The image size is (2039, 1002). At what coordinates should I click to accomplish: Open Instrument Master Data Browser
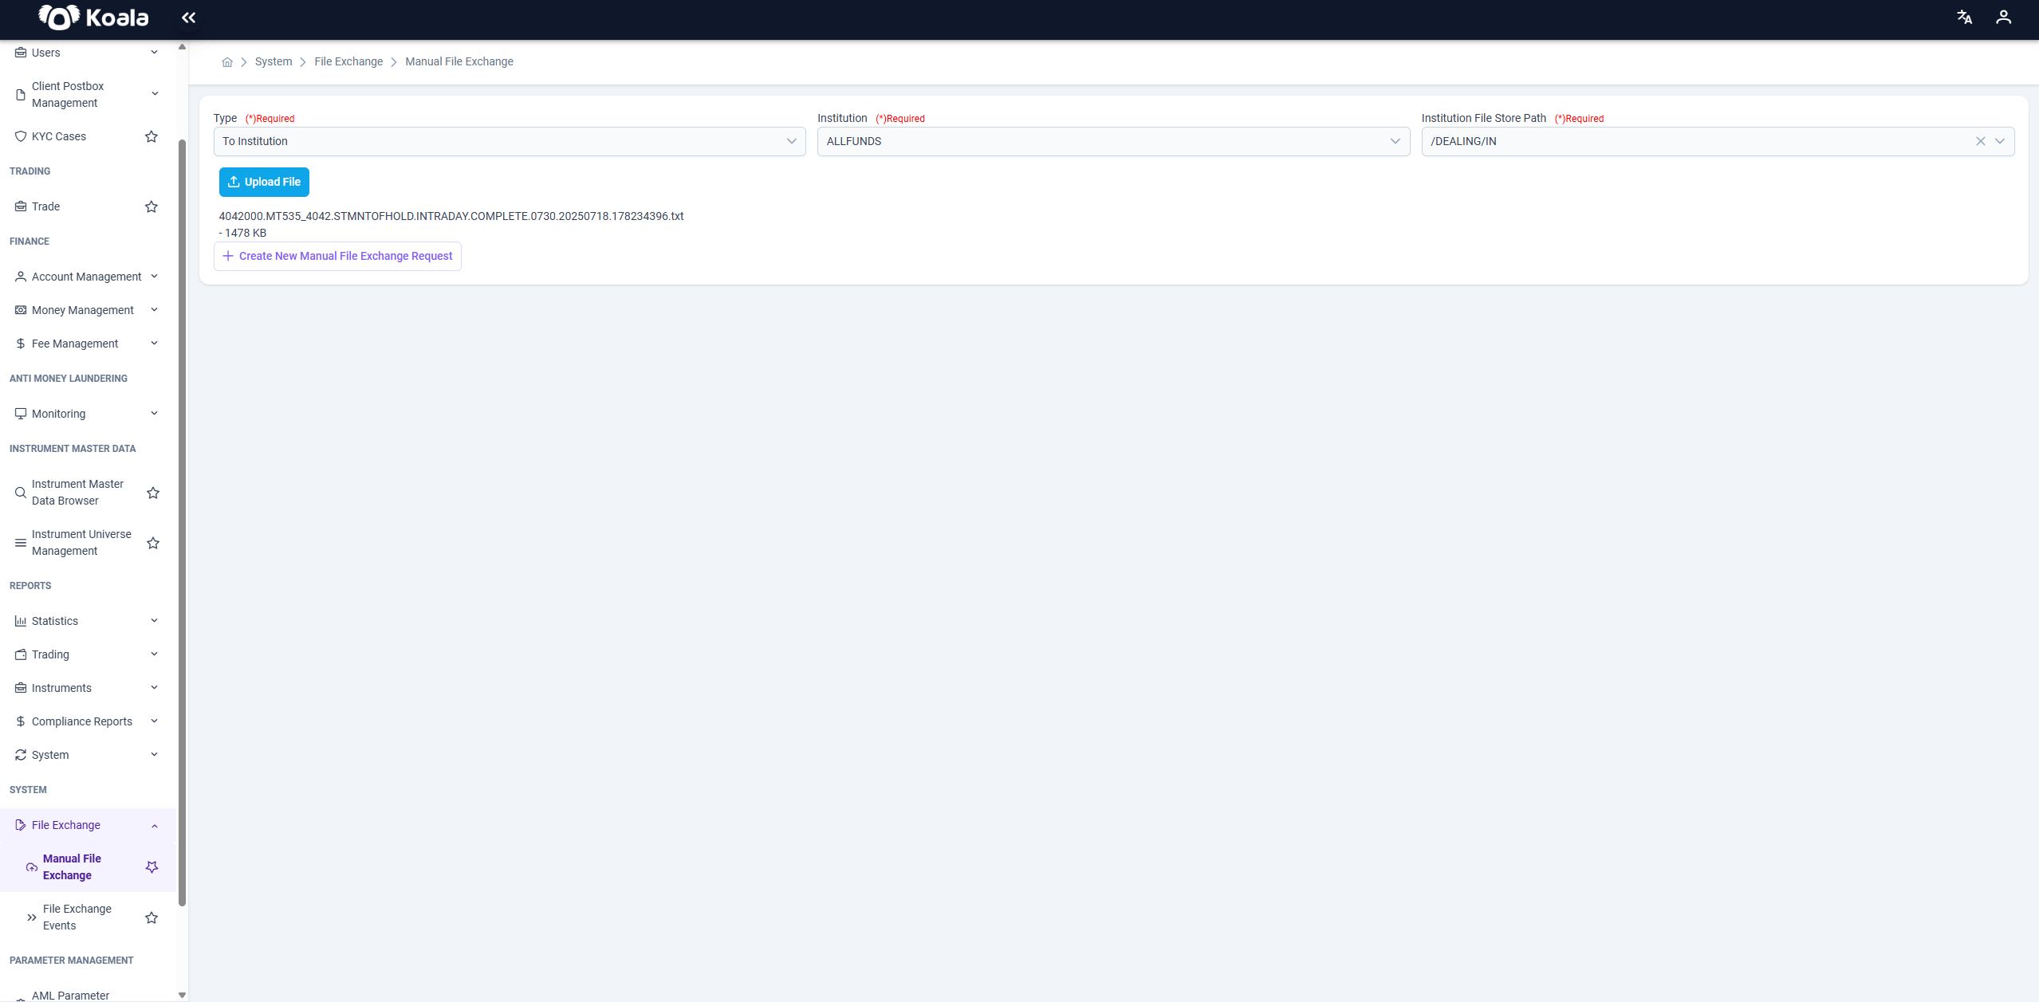78,493
